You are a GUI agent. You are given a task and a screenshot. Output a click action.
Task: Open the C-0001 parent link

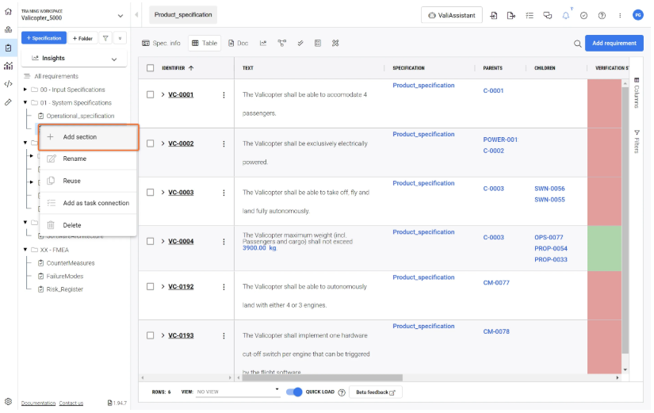tap(493, 91)
